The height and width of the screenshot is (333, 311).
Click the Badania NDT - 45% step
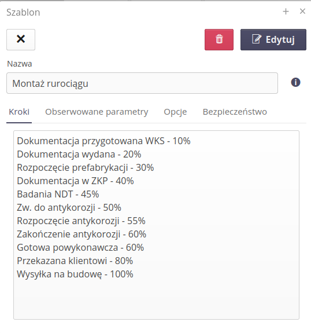pyautogui.click(x=58, y=195)
